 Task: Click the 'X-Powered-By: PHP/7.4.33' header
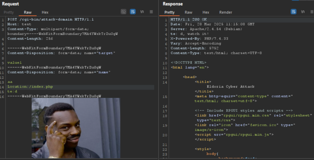pos(199,39)
